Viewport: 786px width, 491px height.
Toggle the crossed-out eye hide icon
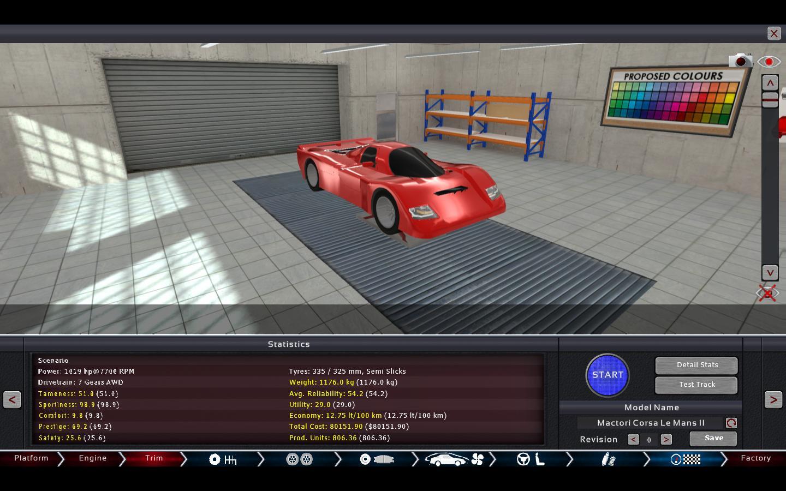[x=767, y=294]
